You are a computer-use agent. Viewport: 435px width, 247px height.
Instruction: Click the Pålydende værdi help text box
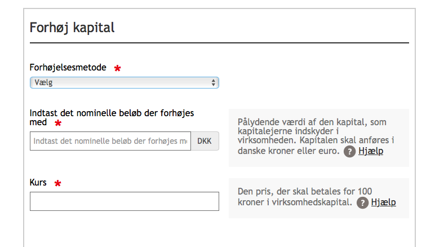click(x=319, y=138)
